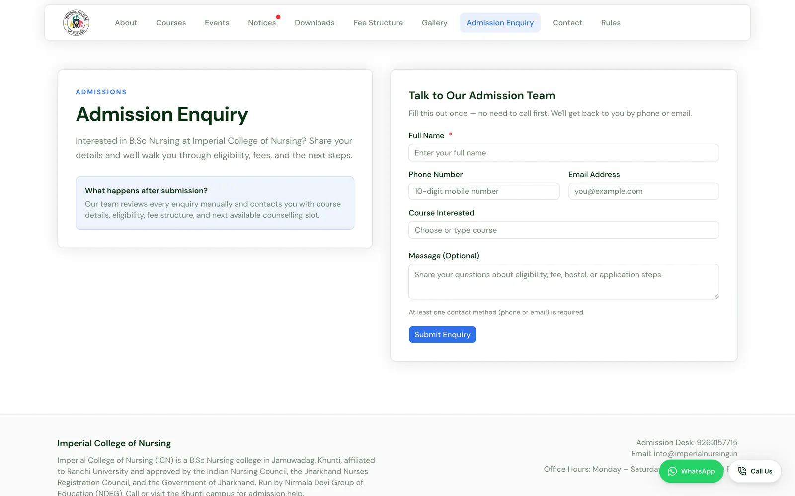Open the About page
This screenshot has height=496, width=795.
[126, 23]
